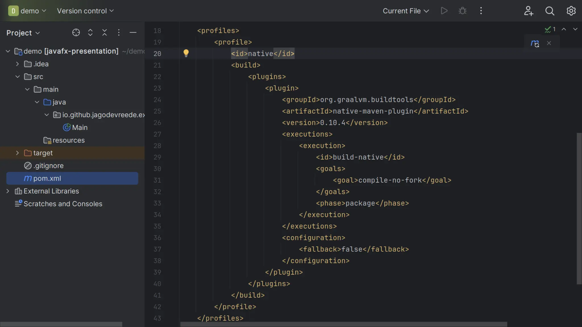Click the editor's horizontal scrollbar

click(x=343, y=324)
